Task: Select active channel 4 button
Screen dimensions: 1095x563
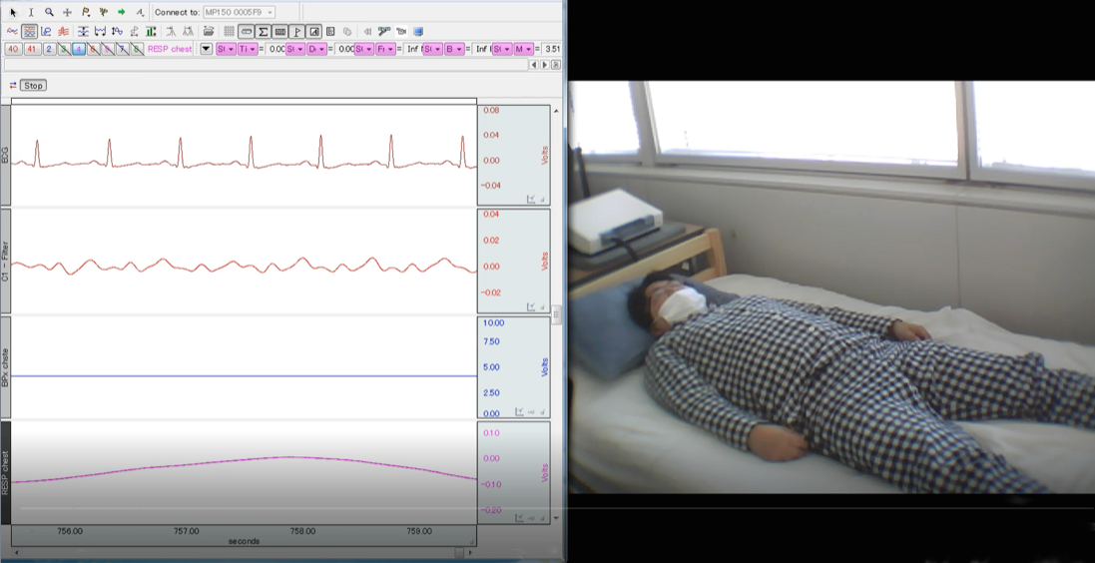Action: tap(78, 49)
